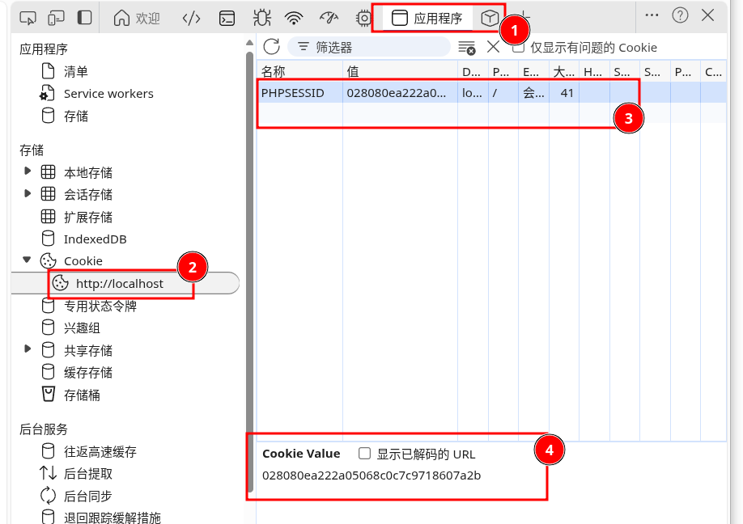Open the Console panel icon
The height and width of the screenshot is (524, 743).
tap(227, 18)
